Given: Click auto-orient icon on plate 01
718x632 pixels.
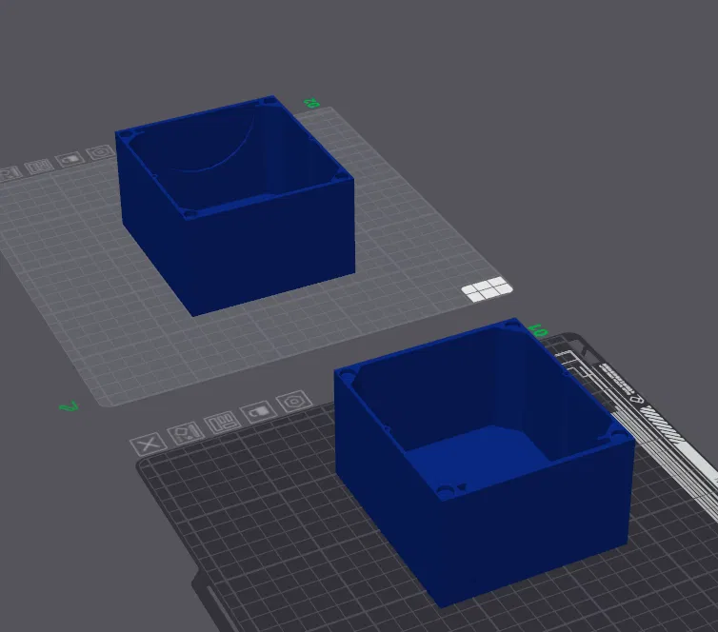Looking at the screenshot, I should [186, 432].
